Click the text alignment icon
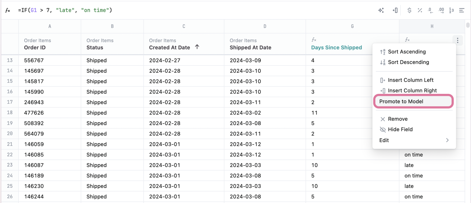The height and width of the screenshot is (203, 471). tap(462, 10)
